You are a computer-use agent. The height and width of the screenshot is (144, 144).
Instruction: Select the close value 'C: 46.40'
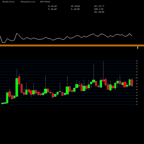pos(52,9)
